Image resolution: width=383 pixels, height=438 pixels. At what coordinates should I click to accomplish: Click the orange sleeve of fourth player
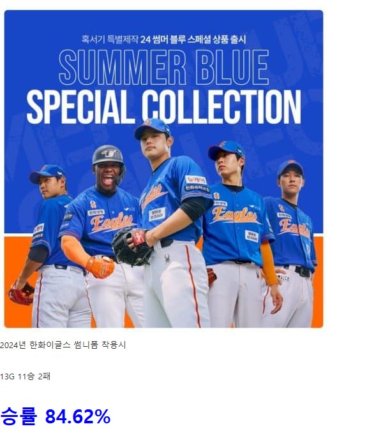(269, 263)
